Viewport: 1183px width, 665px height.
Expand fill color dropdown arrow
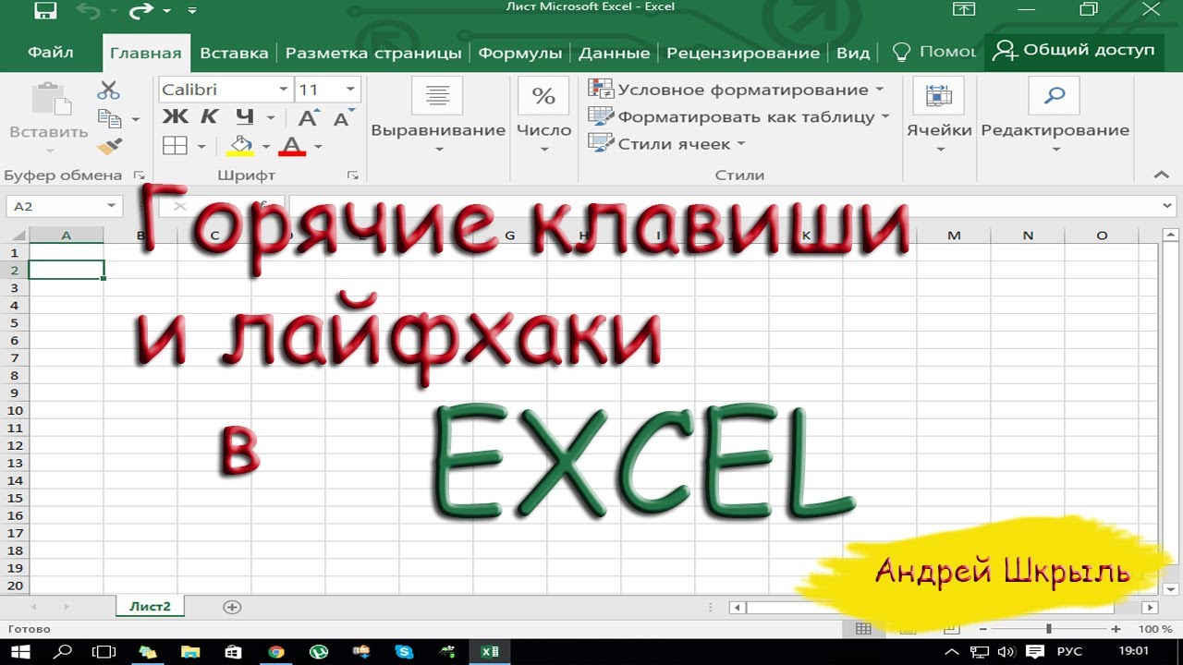[266, 146]
